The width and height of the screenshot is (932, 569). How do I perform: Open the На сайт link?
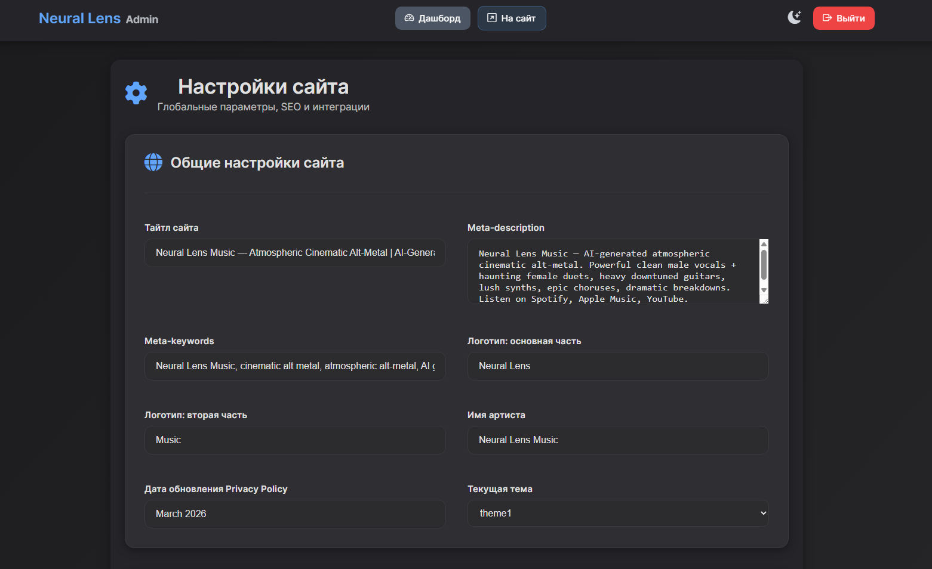512,18
